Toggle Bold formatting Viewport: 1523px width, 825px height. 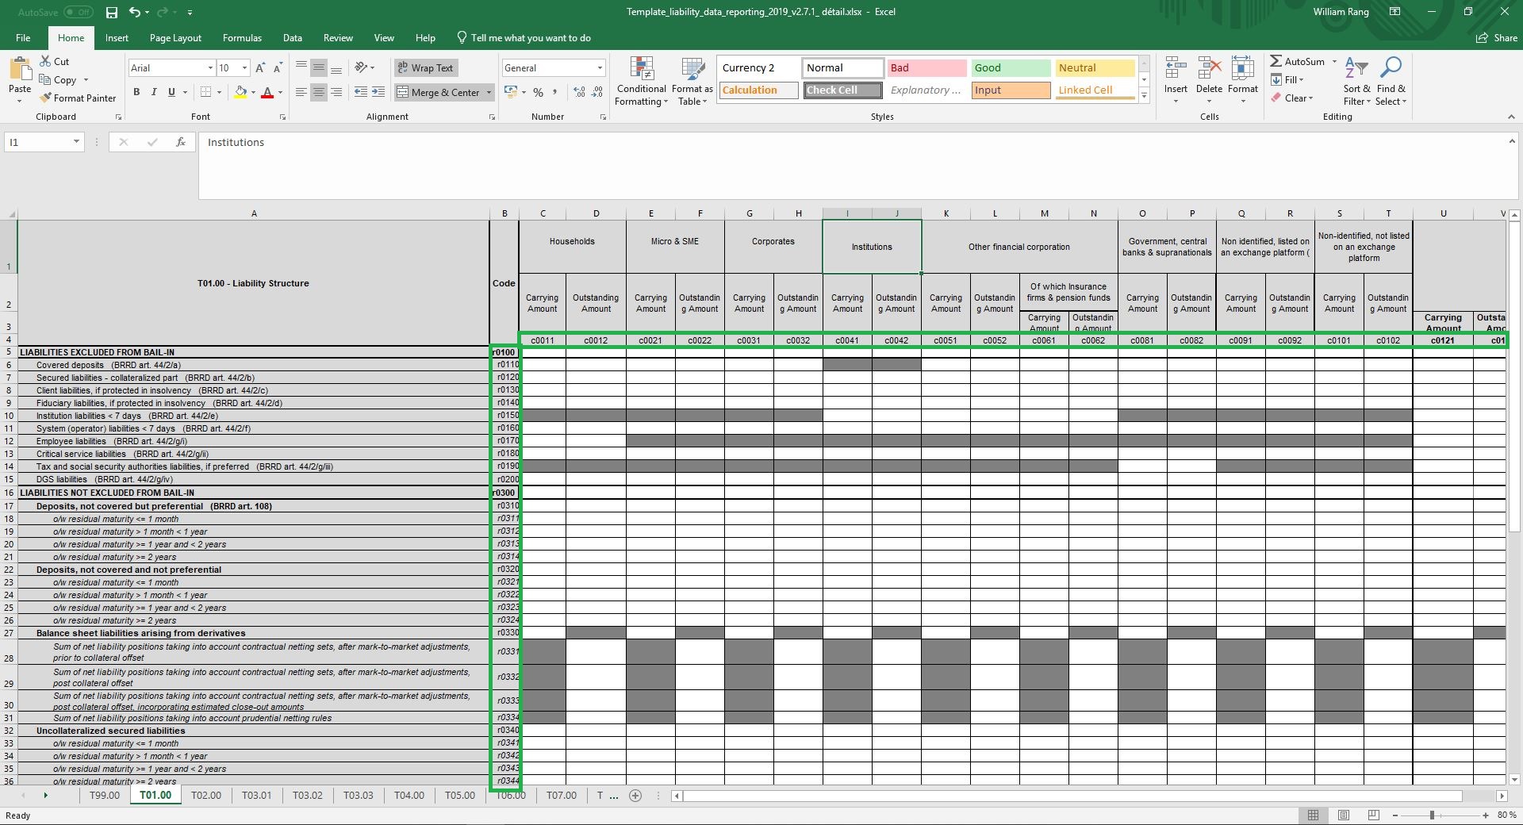tap(135, 92)
